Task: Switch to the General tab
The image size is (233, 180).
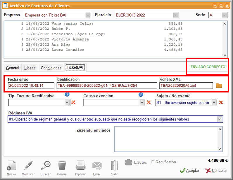Action: [13, 68]
